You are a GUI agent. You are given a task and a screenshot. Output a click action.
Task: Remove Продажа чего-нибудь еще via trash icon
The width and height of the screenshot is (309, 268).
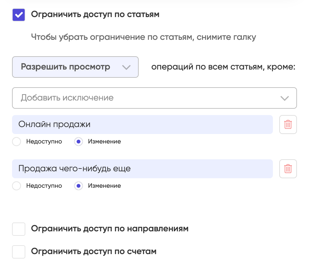click(288, 169)
